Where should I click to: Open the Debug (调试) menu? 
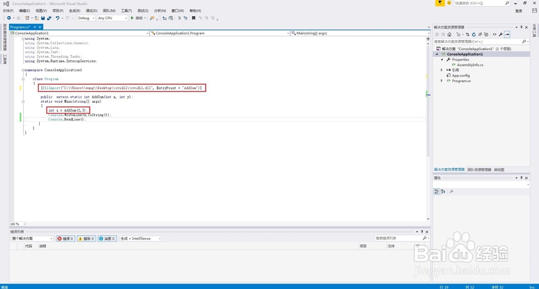(x=92, y=11)
